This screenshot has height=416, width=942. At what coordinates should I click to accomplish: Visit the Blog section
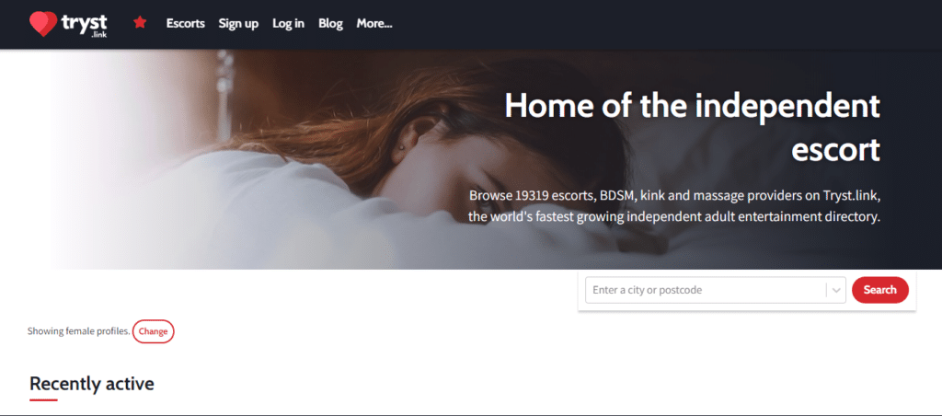point(330,23)
